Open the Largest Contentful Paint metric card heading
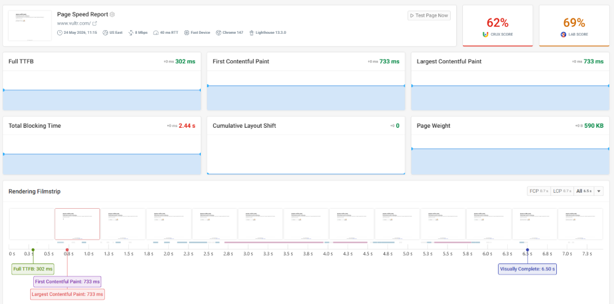This screenshot has width=614, height=304. 449,61
